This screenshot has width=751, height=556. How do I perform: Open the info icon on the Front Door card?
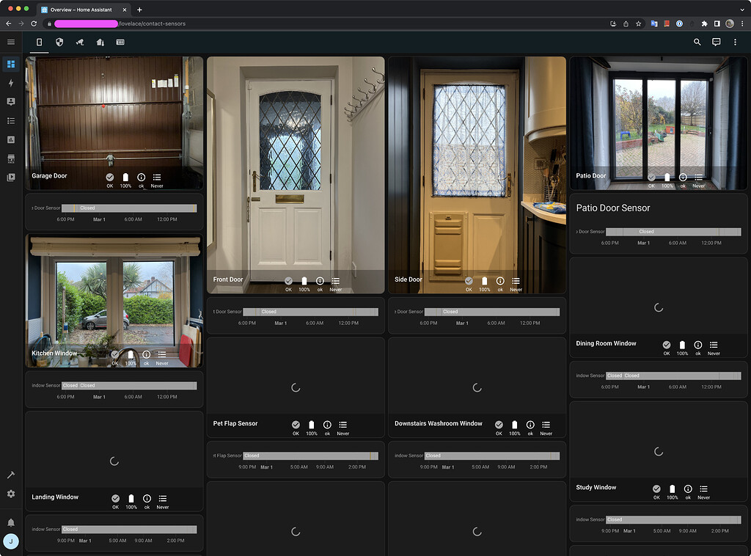[x=320, y=282]
